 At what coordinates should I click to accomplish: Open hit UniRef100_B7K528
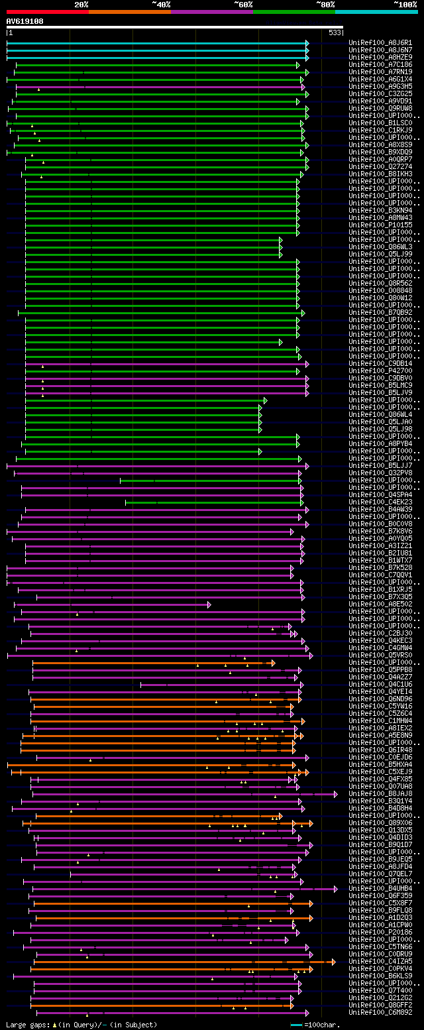(x=380, y=568)
